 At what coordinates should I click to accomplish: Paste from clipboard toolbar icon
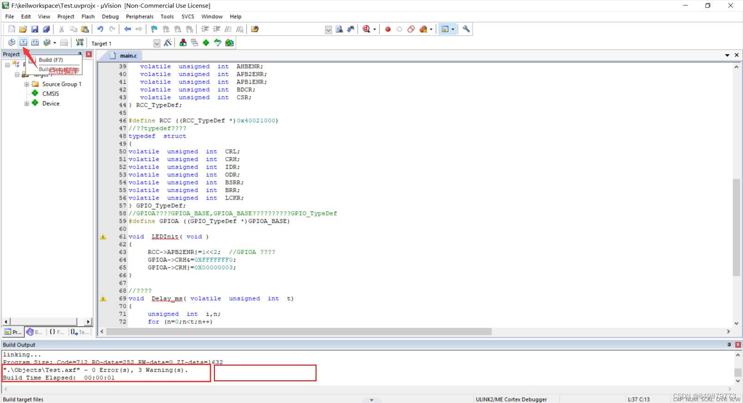(x=85, y=29)
